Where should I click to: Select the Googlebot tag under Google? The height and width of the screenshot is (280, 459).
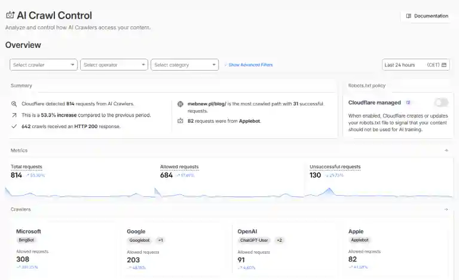139,240
